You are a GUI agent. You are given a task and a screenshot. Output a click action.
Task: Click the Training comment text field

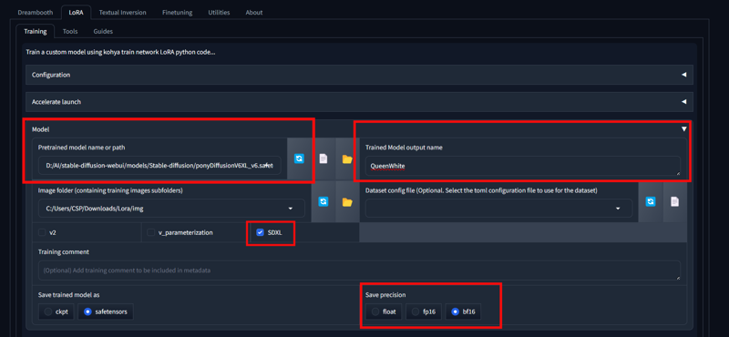point(359,271)
